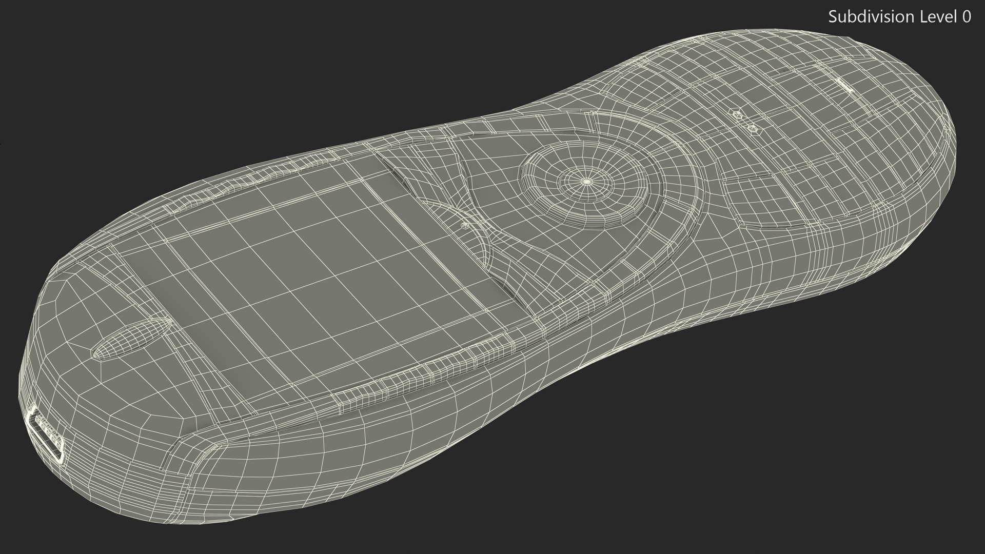Click the Subdivision Level 0 label

pyautogui.click(x=899, y=17)
